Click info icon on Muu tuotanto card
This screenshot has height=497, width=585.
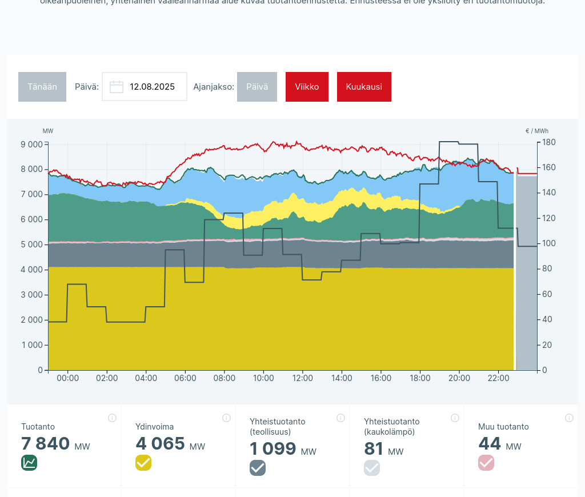click(569, 418)
